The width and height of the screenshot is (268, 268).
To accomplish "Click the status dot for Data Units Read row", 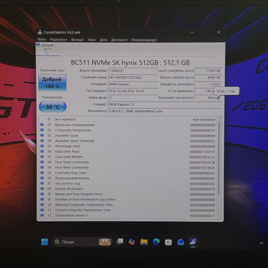I will point(42,152).
